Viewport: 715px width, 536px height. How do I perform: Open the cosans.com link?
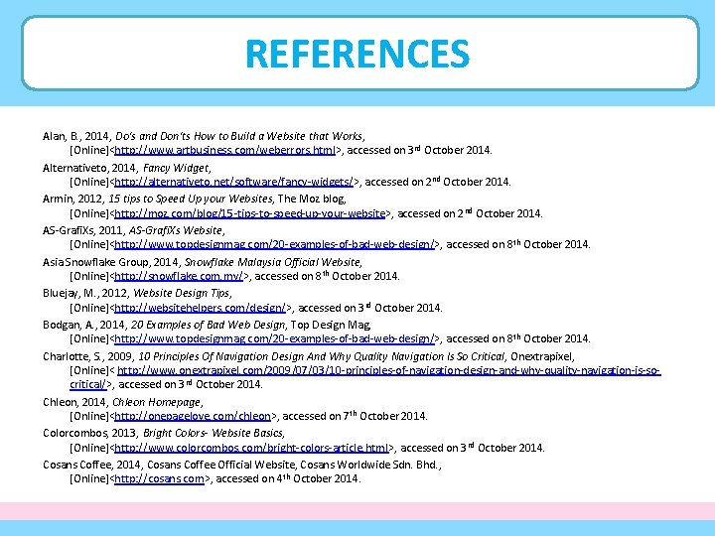[159, 479]
